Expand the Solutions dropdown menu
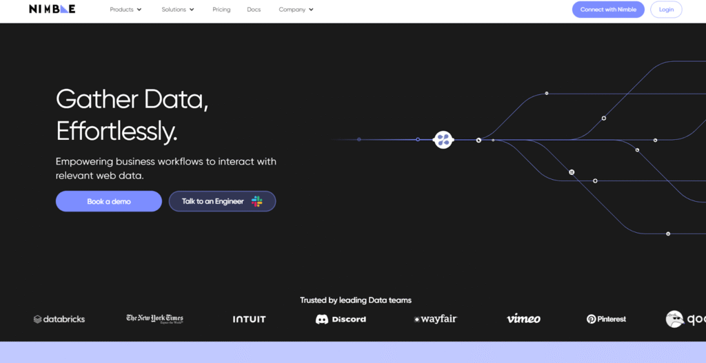Image resolution: width=706 pixels, height=363 pixels. coord(178,10)
